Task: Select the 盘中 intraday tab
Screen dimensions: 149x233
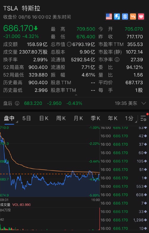Action: 9,118
